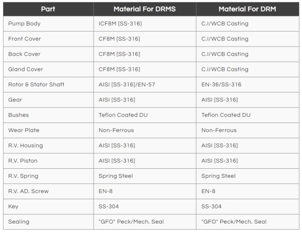Select the "AISI [SS-316]/EN-57" cell
The width and height of the screenshot is (302, 233).
127,85
